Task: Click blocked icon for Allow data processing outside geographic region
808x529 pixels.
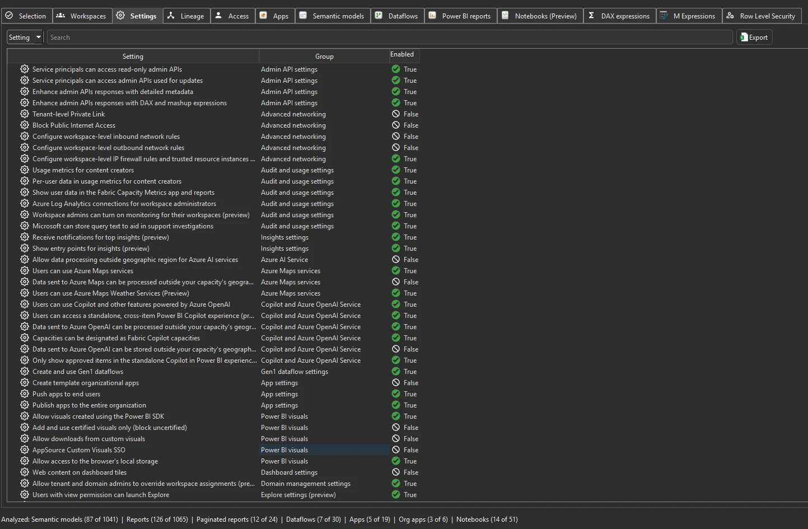Action: pos(396,259)
